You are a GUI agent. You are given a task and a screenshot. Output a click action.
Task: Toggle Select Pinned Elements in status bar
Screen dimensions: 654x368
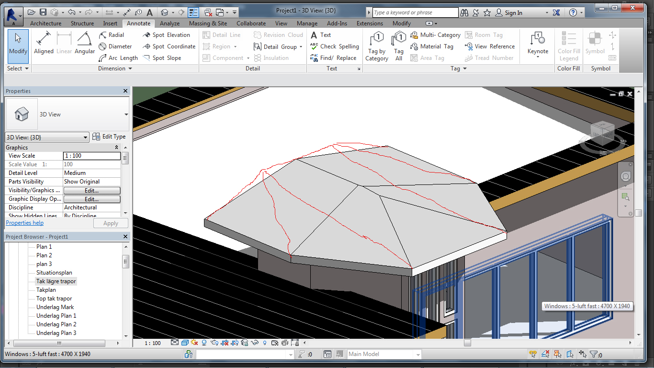coord(558,355)
